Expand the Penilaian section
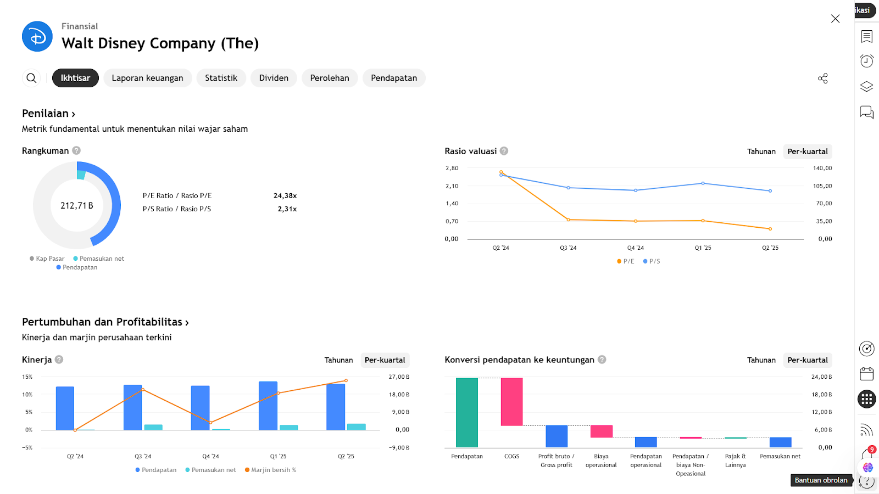Image resolution: width=879 pixels, height=494 pixels. (x=49, y=114)
